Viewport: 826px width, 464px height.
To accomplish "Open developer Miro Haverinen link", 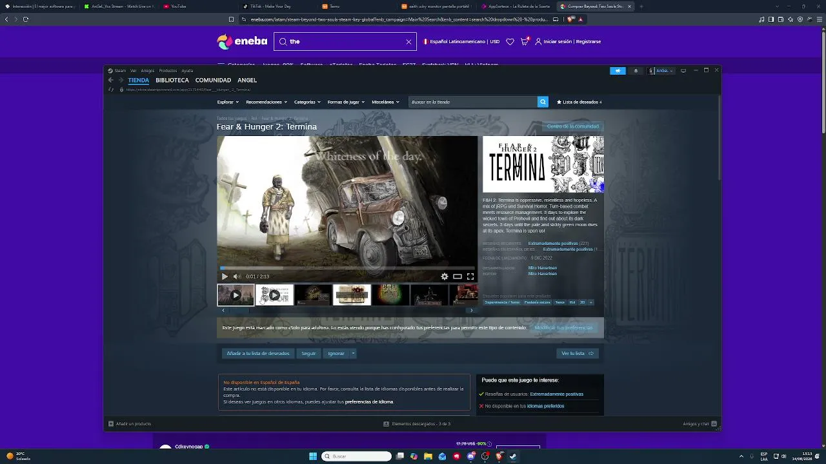I will pos(542,268).
